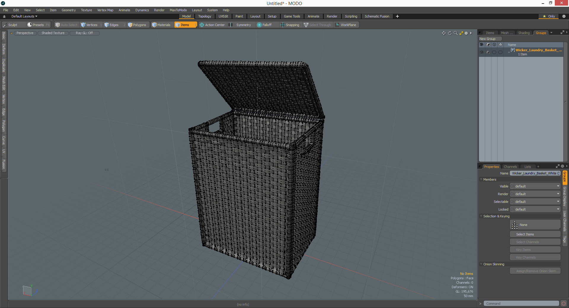Click the Command input field
This screenshot has height=308, width=569.
[522, 304]
